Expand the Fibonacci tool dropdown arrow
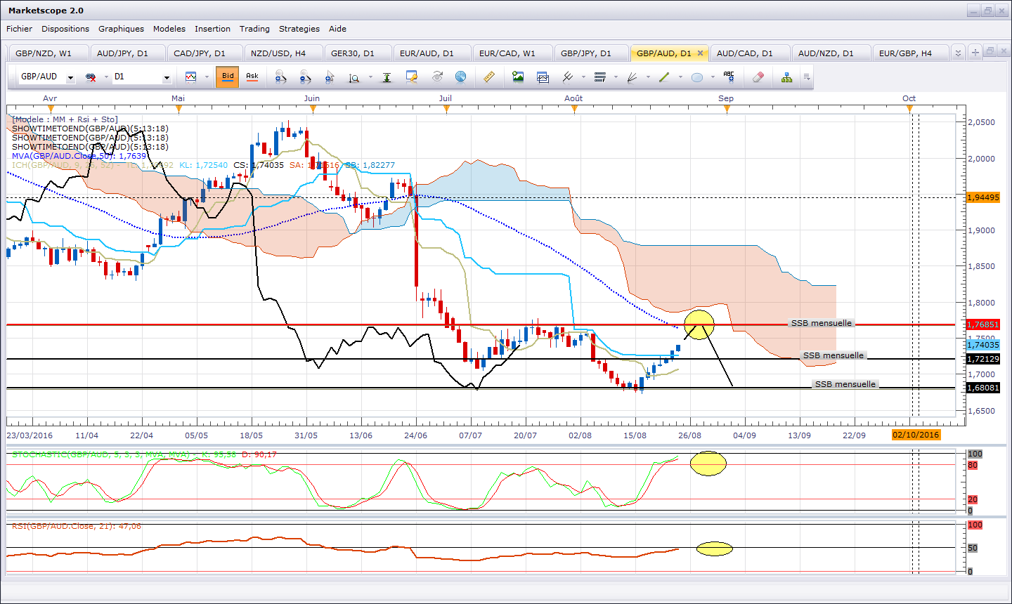Screen dimensions: 1012x604 pyautogui.click(x=616, y=77)
